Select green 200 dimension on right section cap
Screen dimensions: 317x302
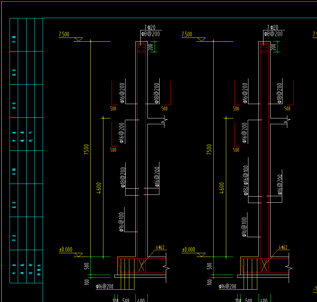tap(273, 47)
